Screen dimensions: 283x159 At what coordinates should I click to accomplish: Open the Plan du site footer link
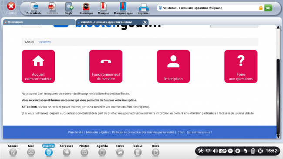[x=75, y=132]
